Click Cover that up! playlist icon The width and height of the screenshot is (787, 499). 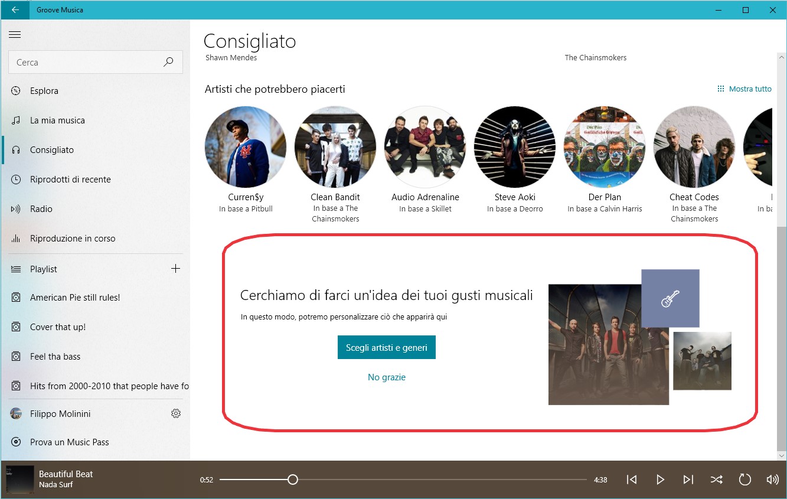[16, 327]
